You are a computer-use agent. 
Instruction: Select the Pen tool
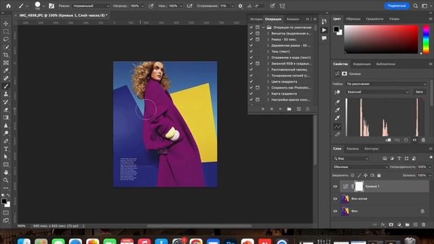(6, 141)
